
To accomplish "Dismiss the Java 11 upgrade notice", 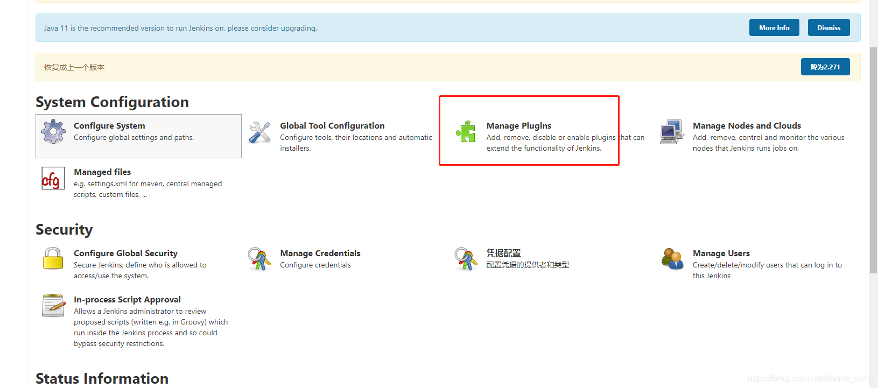I will [x=828, y=27].
